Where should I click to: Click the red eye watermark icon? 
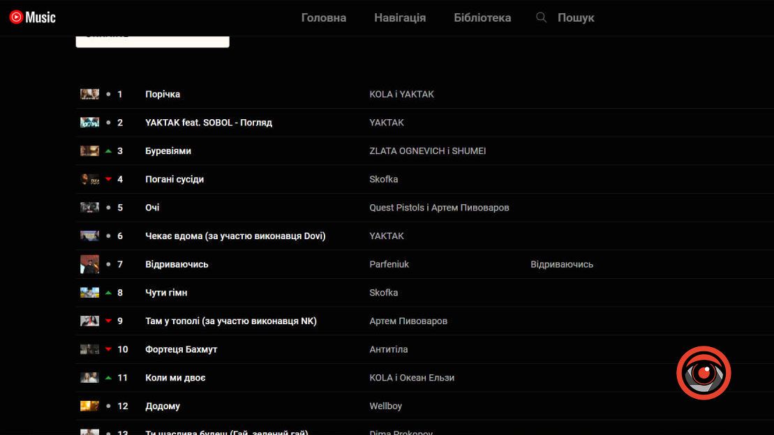point(704,373)
